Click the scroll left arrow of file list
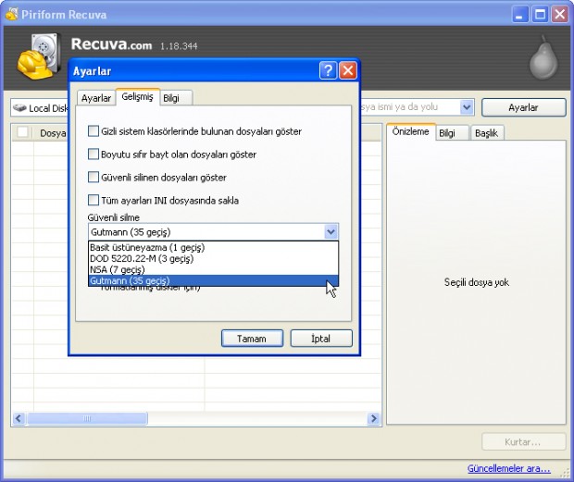Image resolution: width=574 pixels, height=482 pixels. [x=19, y=418]
